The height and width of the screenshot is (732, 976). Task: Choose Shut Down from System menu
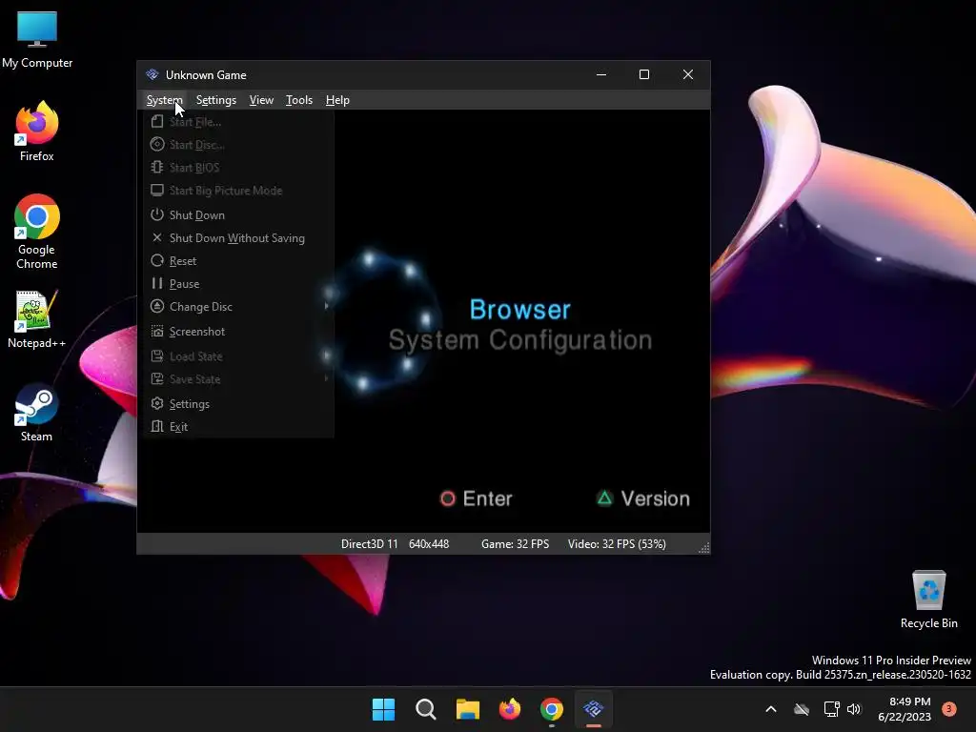click(x=238, y=214)
